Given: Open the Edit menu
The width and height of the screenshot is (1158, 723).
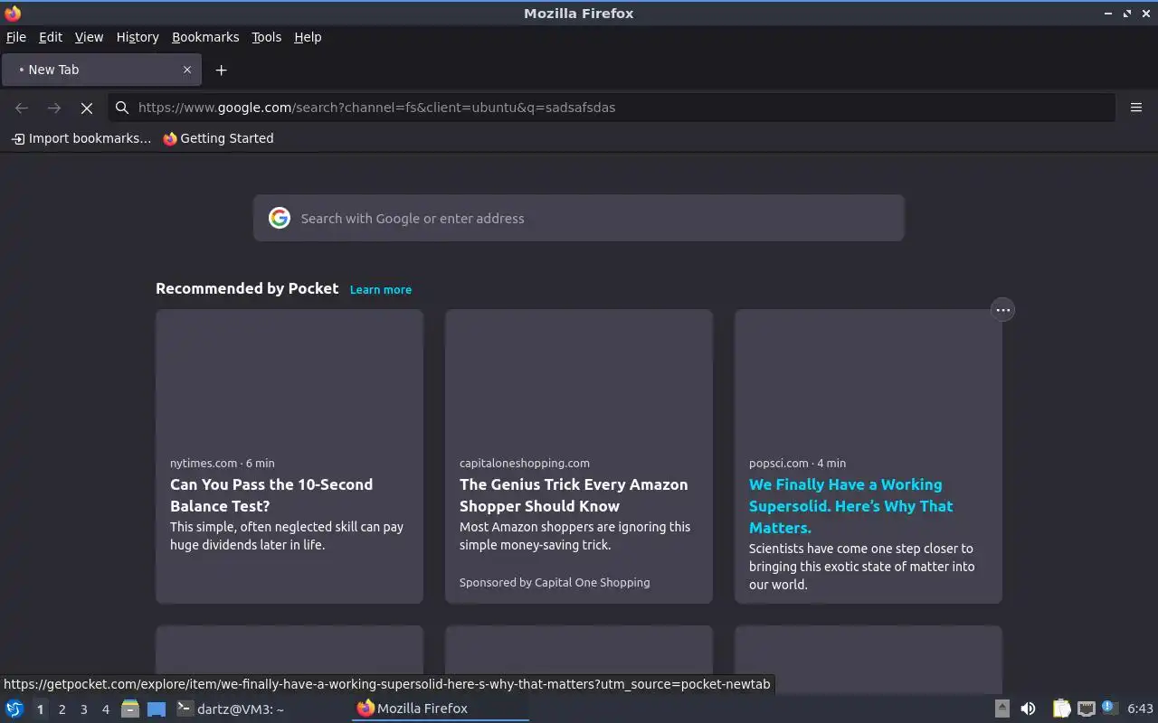Looking at the screenshot, I should pyautogui.click(x=51, y=37).
